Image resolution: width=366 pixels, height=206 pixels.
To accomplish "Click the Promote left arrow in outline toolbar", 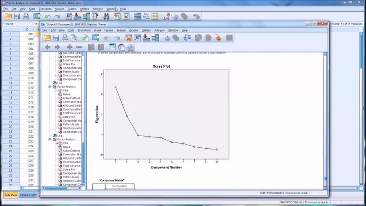I will 47,47.
